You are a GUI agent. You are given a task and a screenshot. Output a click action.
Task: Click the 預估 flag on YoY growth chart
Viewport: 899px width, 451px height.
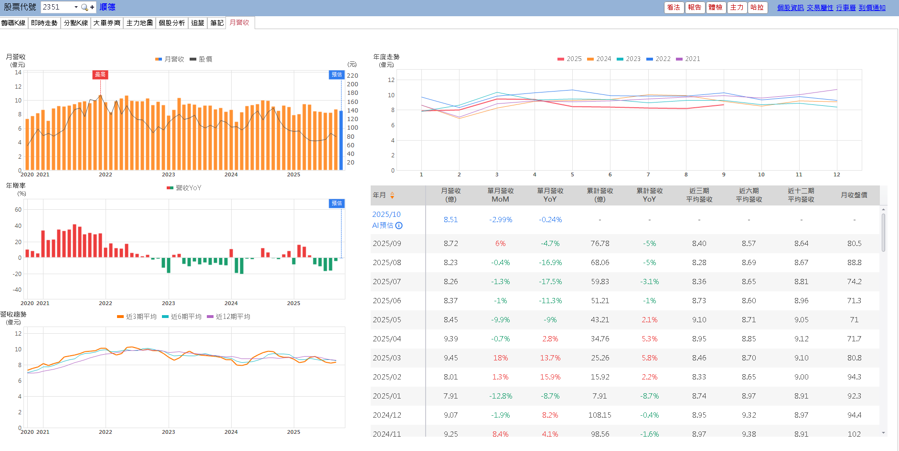337,203
